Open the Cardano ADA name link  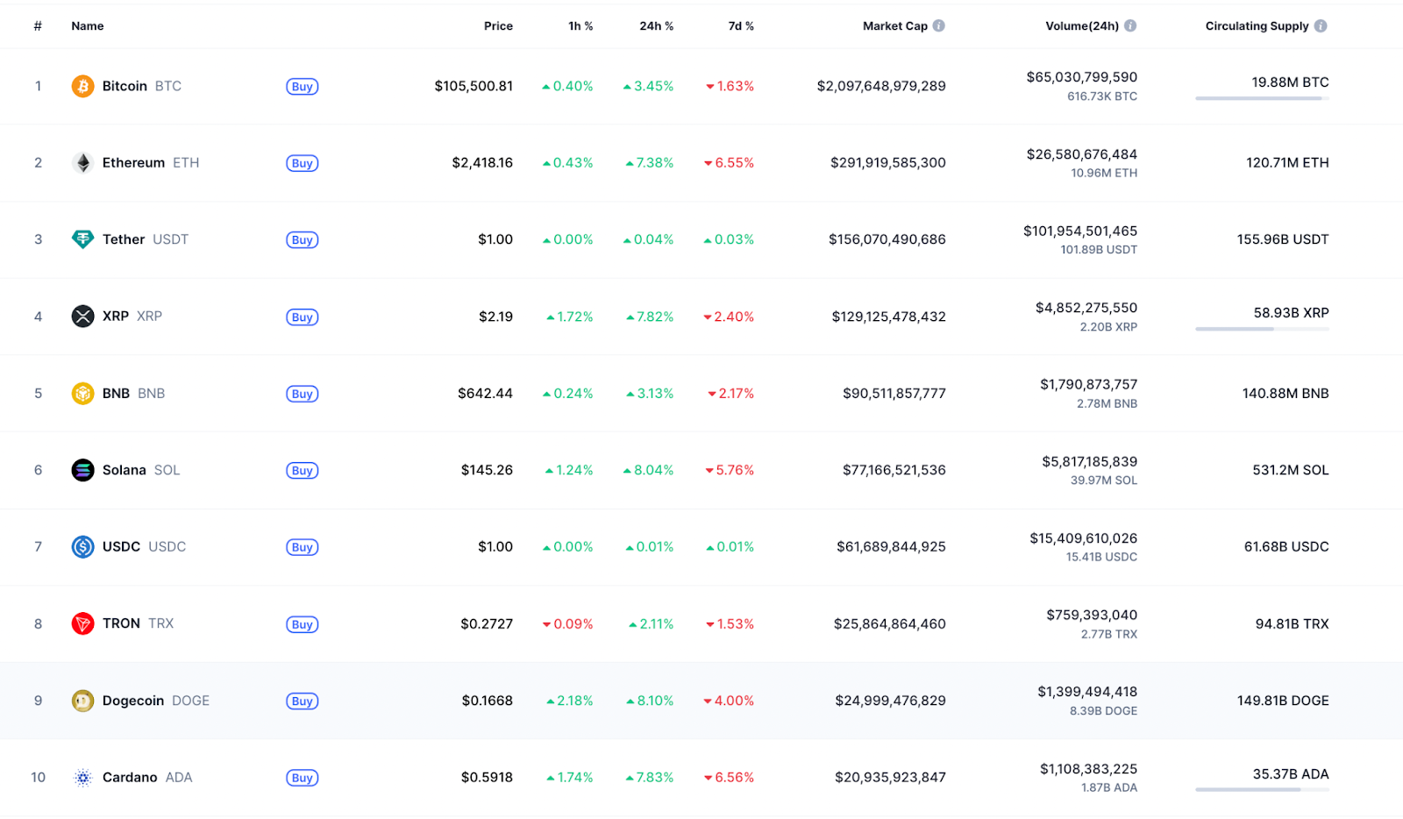click(147, 778)
